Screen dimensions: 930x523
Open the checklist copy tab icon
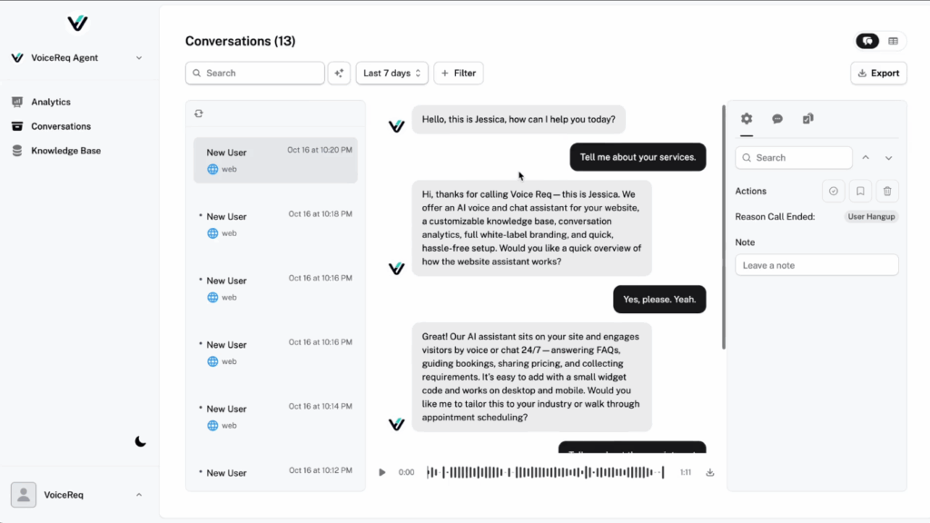click(x=808, y=119)
